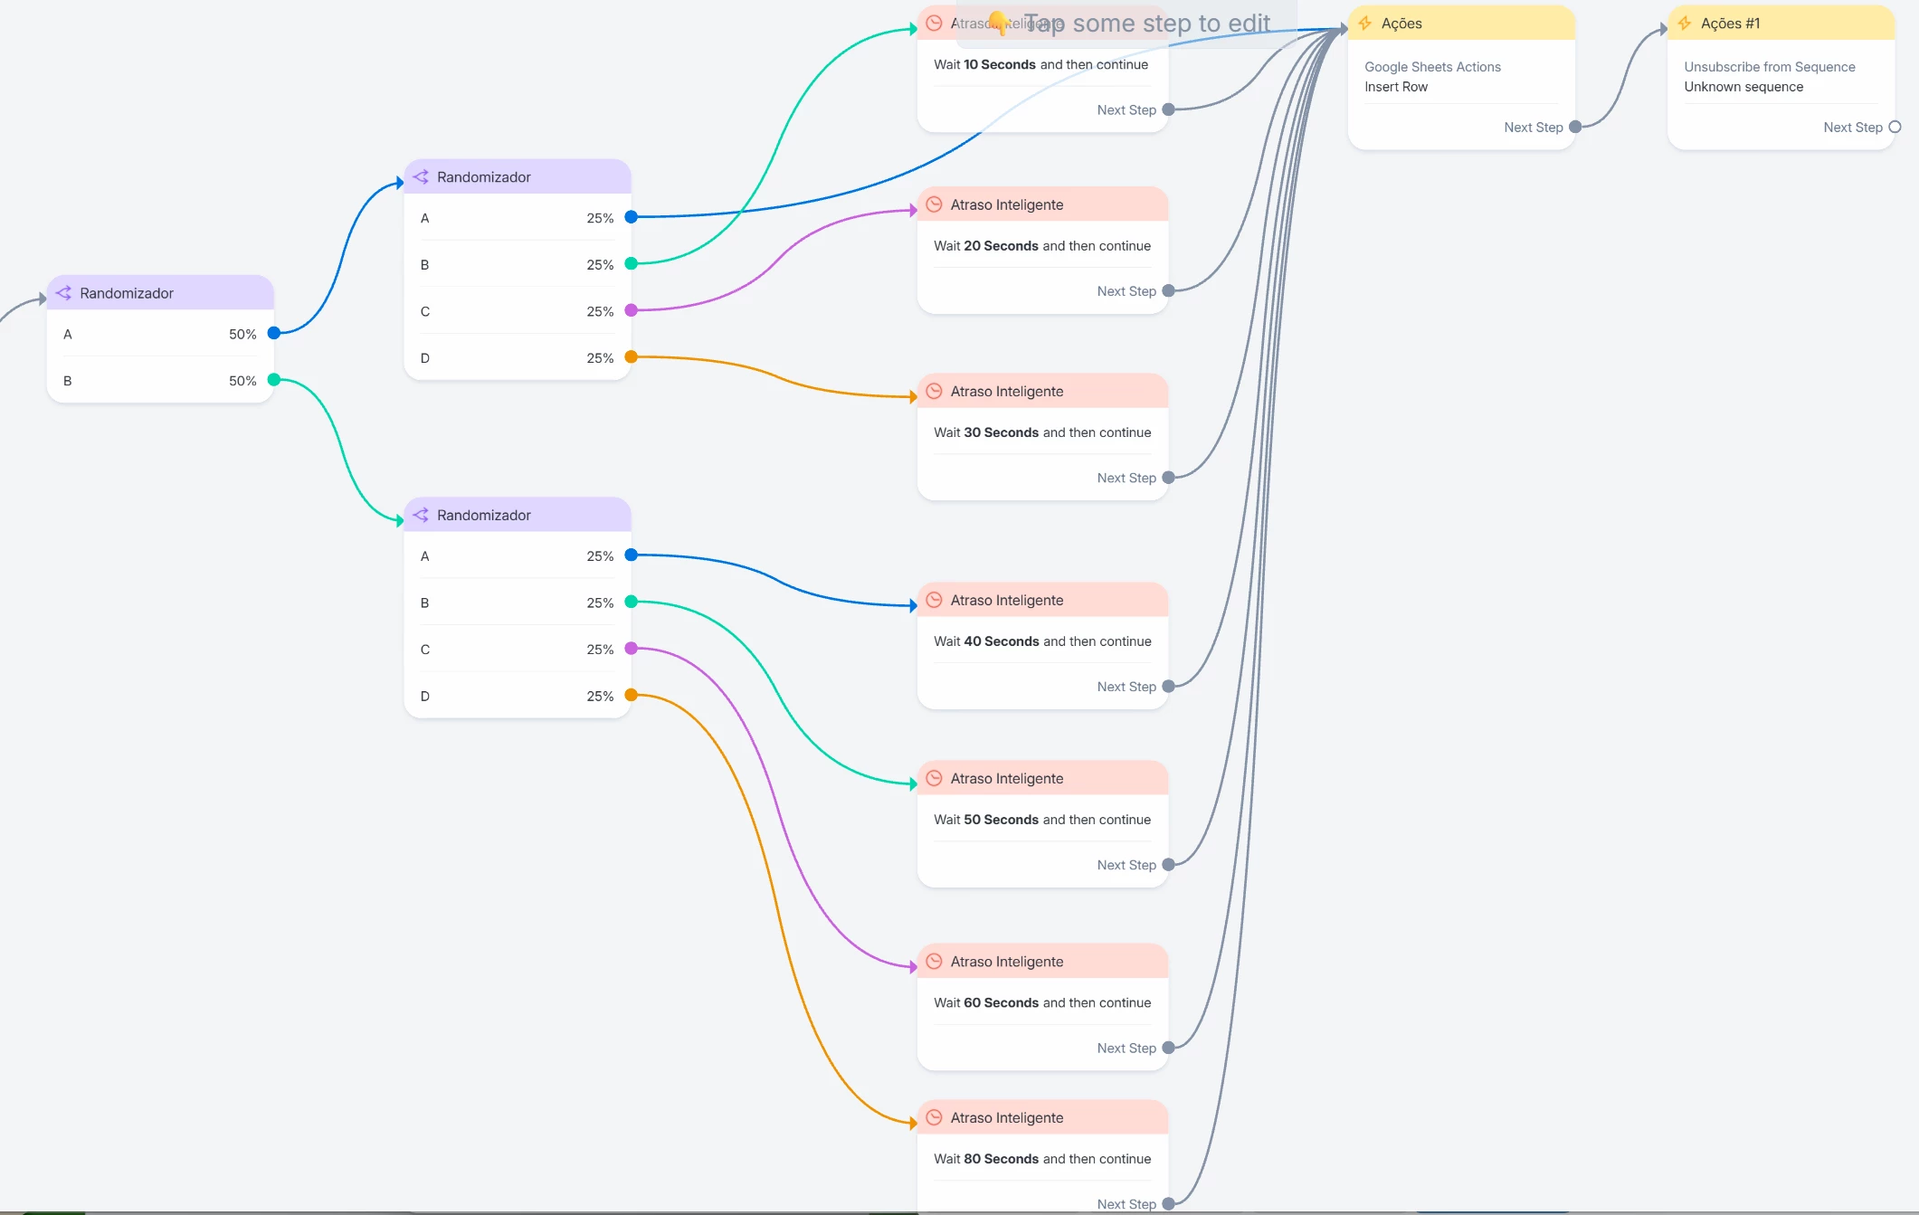Click clock icon of the 50 Seconds delay
This screenshot has width=1919, height=1215.
coord(935,779)
